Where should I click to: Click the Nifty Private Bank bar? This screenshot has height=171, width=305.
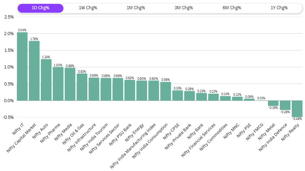pyautogui.click(x=189, y=96)
